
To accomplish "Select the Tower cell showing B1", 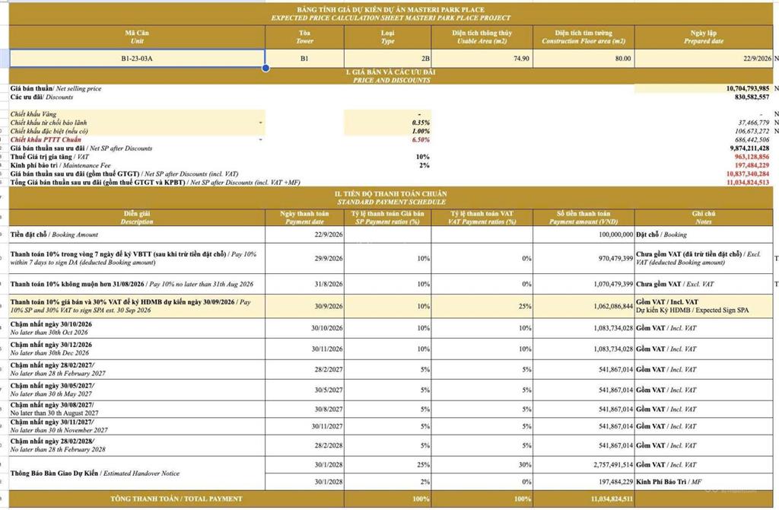I will (304, 58).
